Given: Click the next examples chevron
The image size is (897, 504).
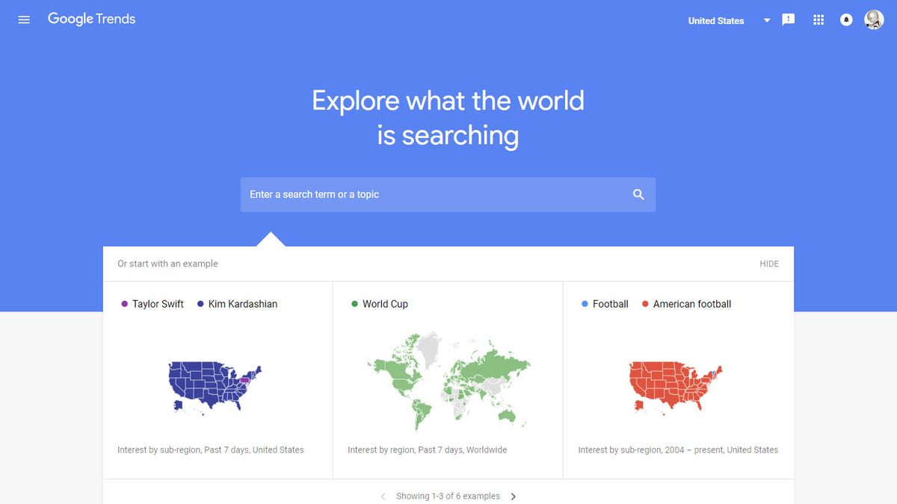Looking at the screenshot, I should [514, 496].
